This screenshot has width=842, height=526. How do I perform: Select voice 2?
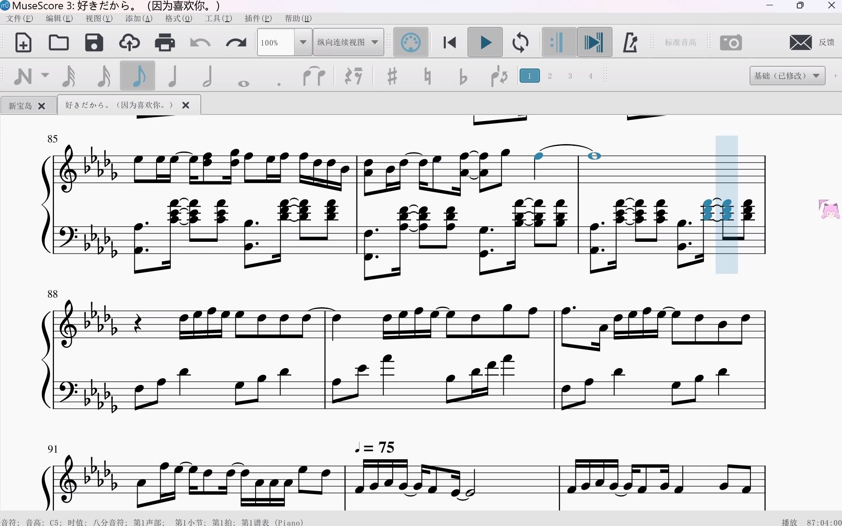(x=550, y=76)
